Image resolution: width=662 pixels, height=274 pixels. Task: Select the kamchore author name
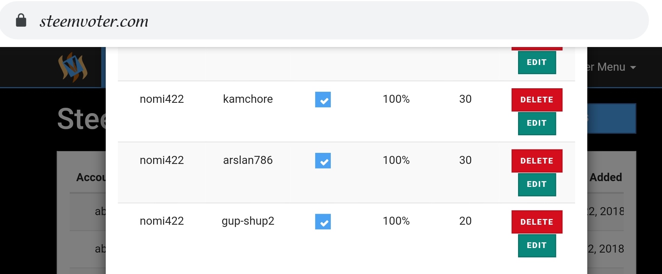(x=248, y=99)
